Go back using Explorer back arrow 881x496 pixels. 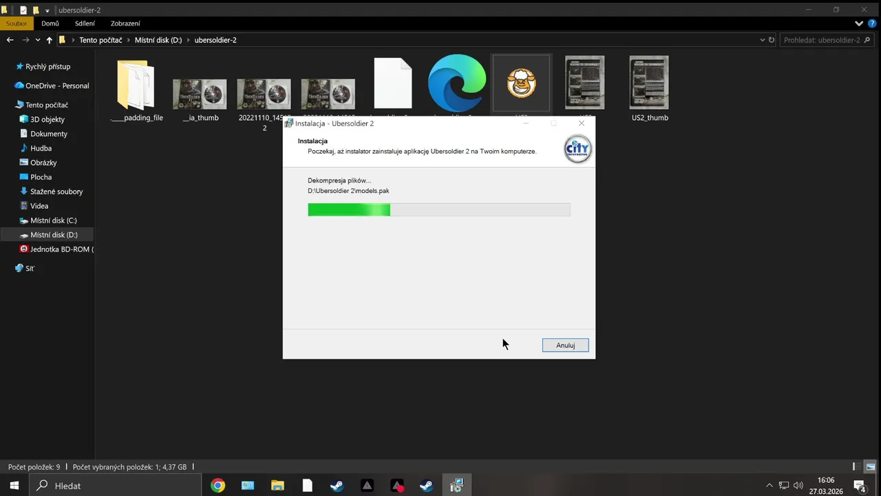coord(10,40)
